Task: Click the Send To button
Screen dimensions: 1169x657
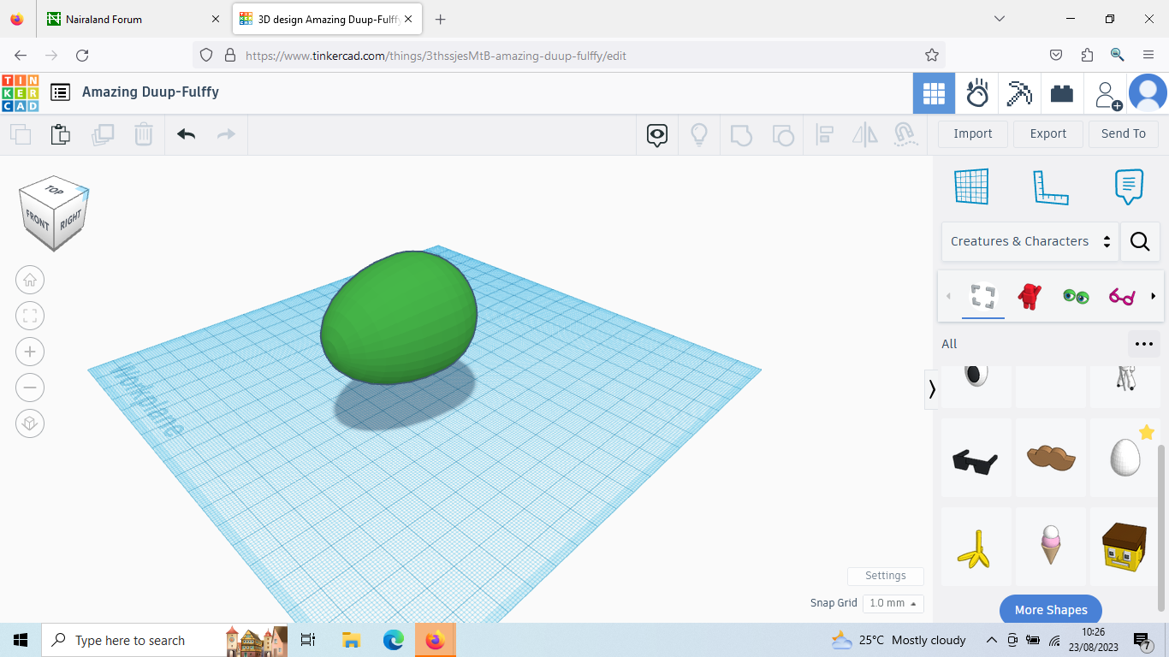Action: pos(1123,133)
